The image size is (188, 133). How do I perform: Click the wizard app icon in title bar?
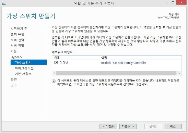[x=4, y=3]
